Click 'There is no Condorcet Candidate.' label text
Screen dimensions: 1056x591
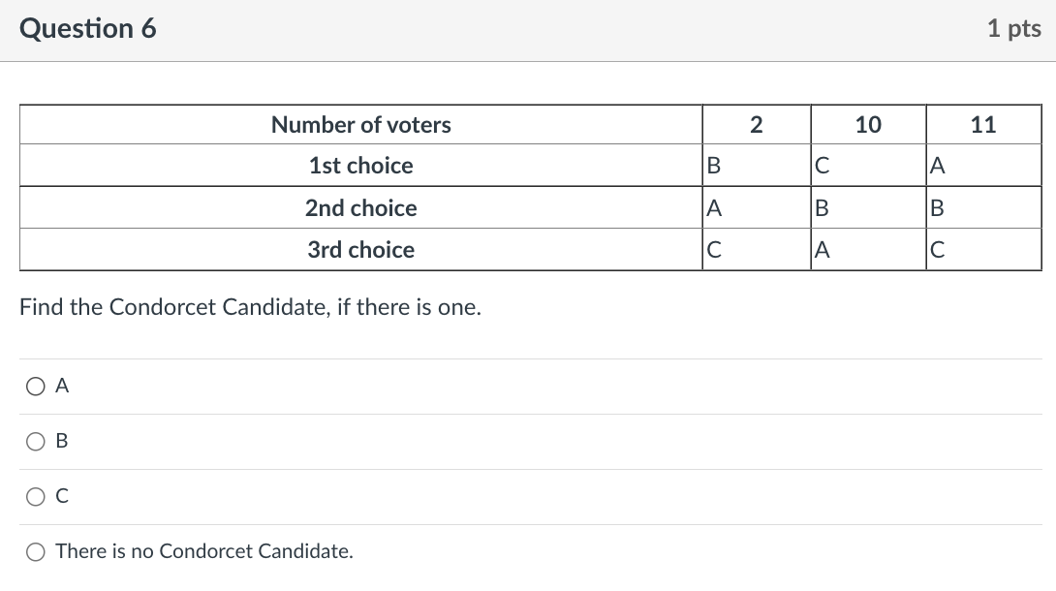point(204,551)
